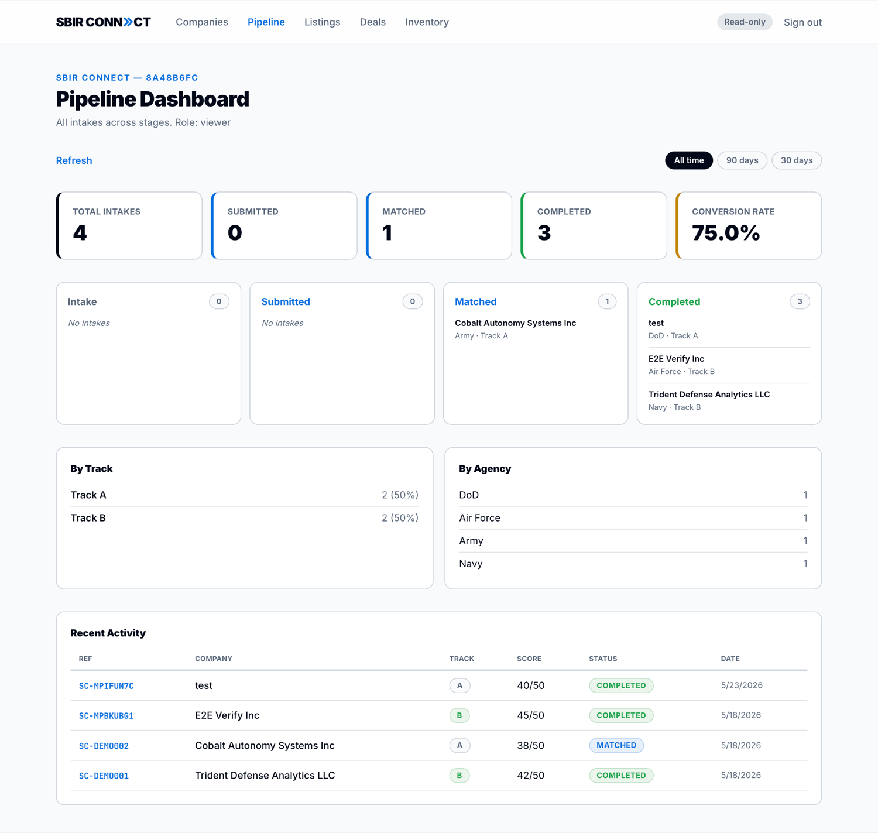Select the 30 days filter
Screen dimensions: 878x833
tap(797, 160)
